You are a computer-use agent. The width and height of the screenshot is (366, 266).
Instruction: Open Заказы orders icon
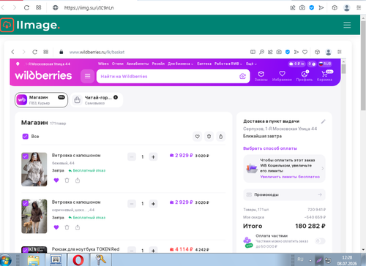(x=261, y=76)
